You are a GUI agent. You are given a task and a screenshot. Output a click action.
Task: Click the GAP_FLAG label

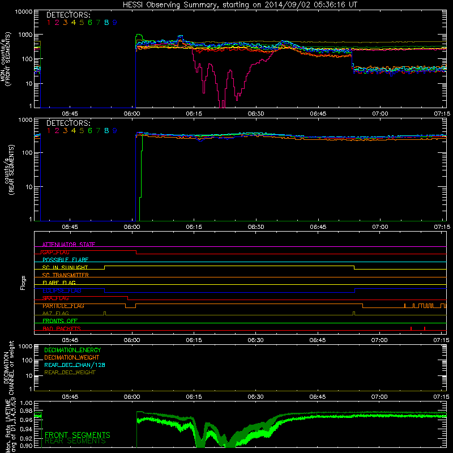tap(56, 252)
